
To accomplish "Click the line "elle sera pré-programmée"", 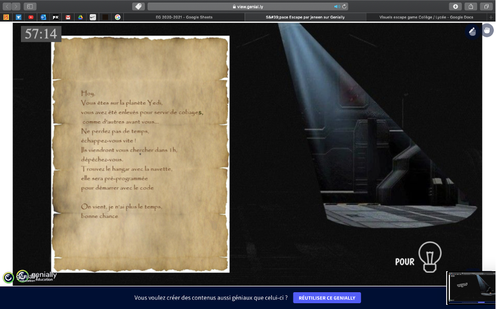I will pos(114,178).
